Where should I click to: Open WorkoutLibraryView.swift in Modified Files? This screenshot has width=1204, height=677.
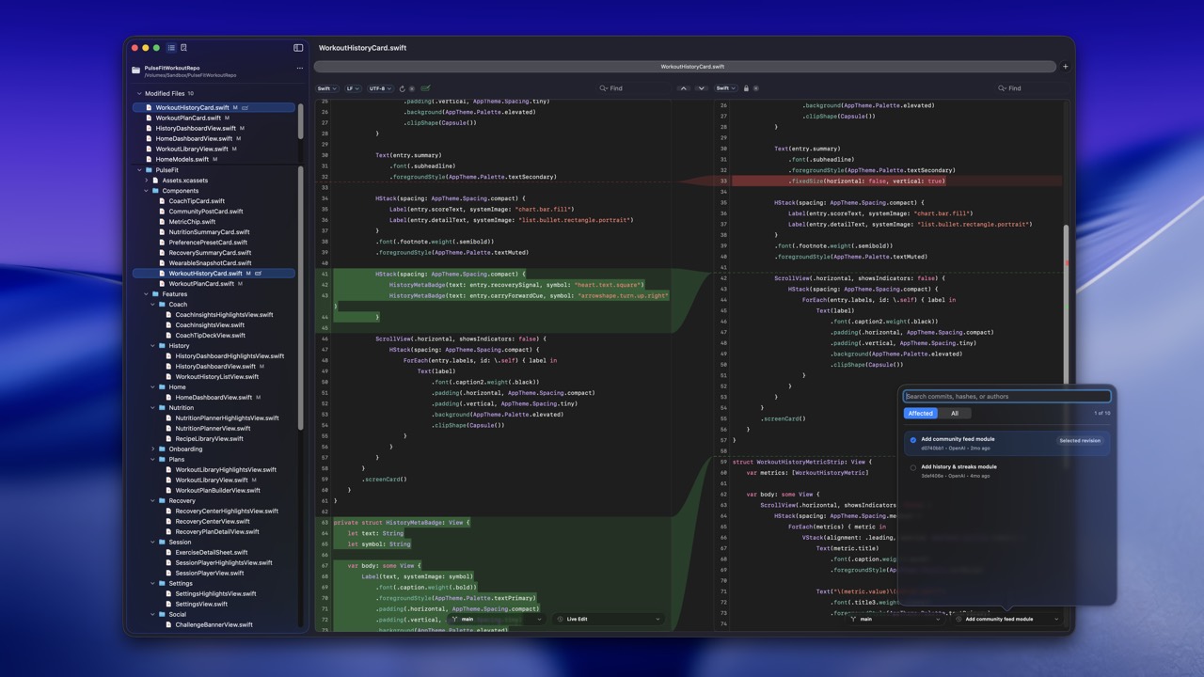(192, 149)
